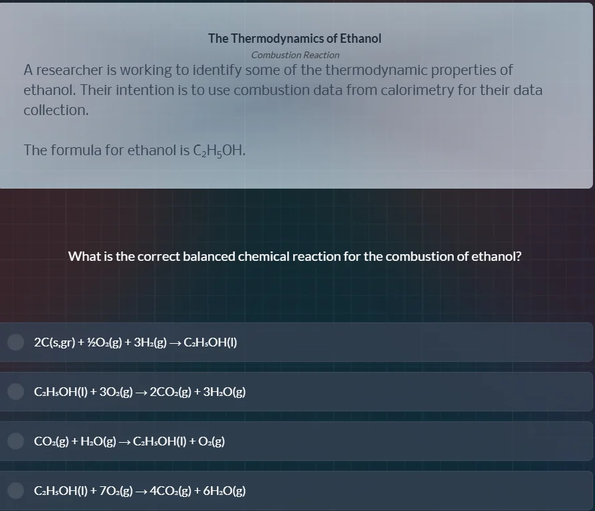Click the 'Combustion Reaction' subtitle
The height and width of the screenshot is (511, 595).
point(295,55)
